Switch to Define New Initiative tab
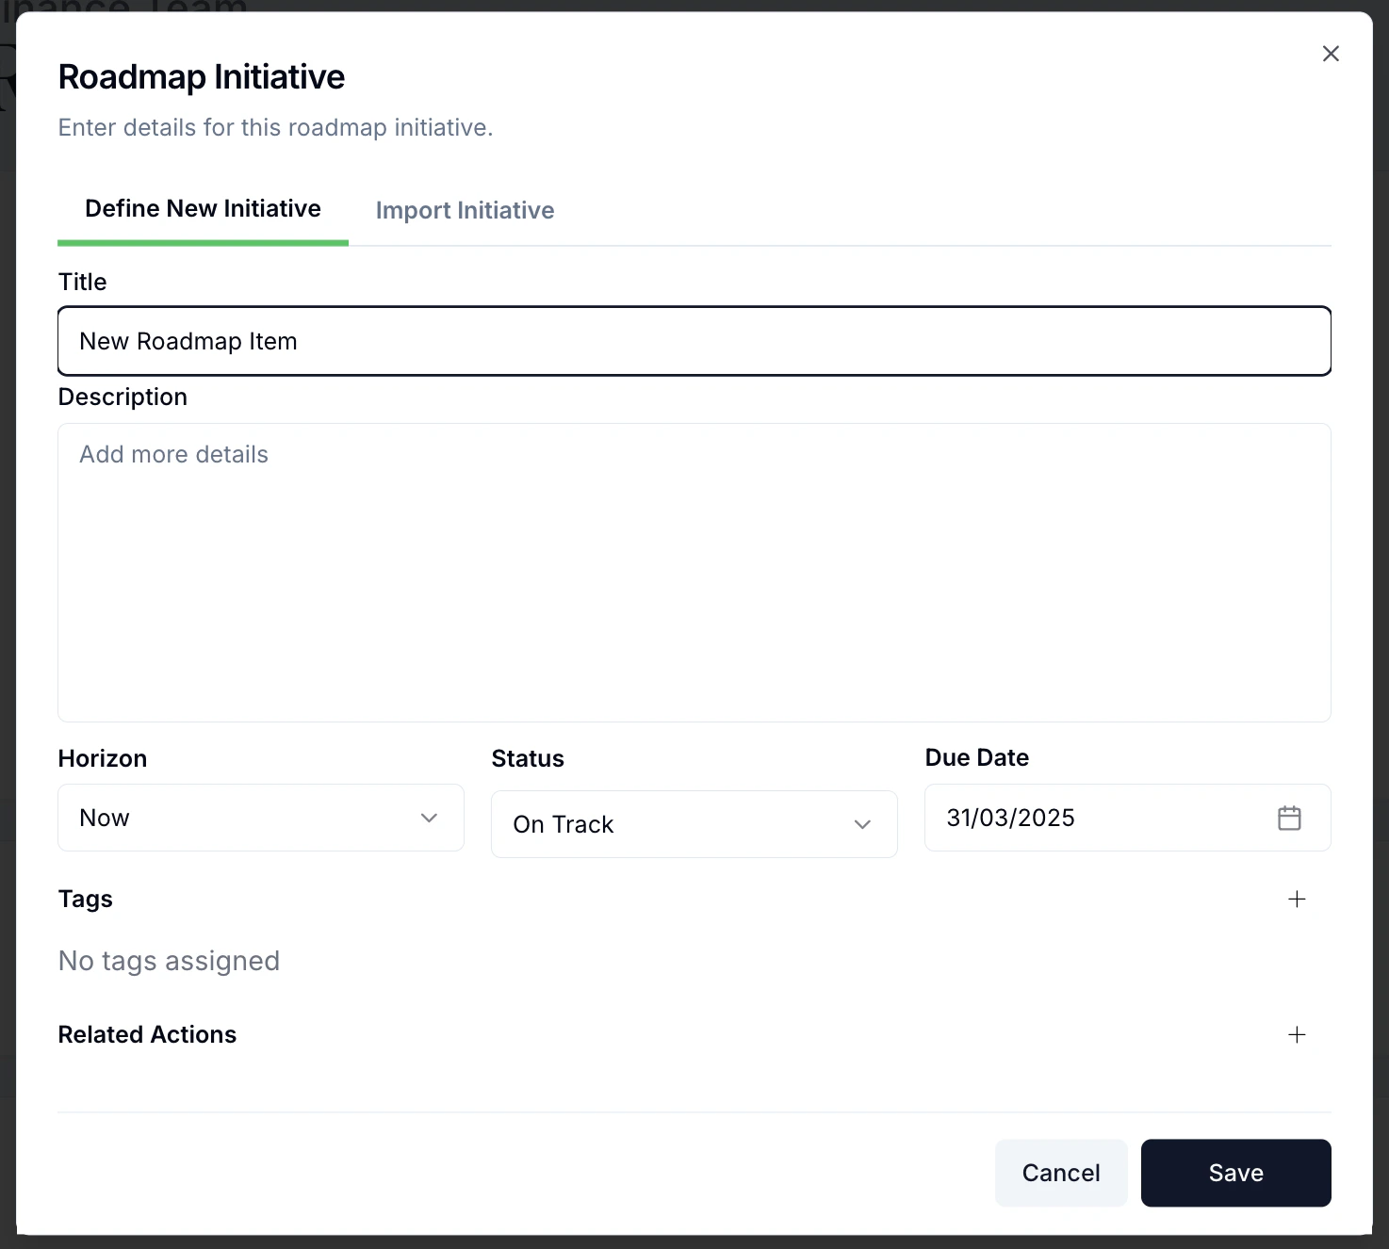Viewport: 1389px width, 1249px height. coord(203,208)
